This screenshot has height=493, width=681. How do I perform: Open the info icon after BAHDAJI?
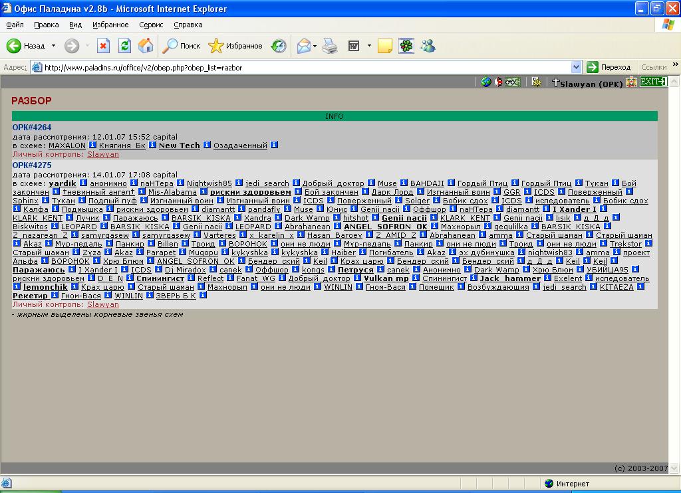pos(452,183)
